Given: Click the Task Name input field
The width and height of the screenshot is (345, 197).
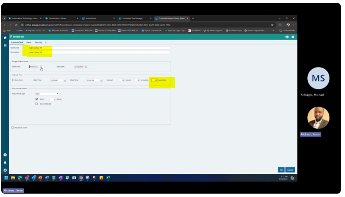Looking at the screenshot, I should pos(97,48).
